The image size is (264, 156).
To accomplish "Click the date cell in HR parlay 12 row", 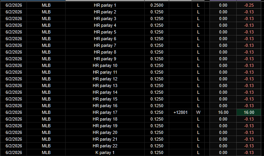I will (14, 79).
